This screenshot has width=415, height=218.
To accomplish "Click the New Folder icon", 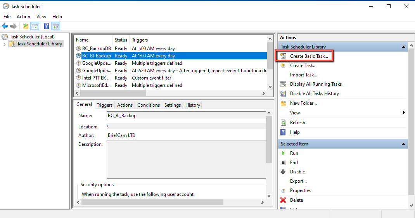I will tap(283, 103).
